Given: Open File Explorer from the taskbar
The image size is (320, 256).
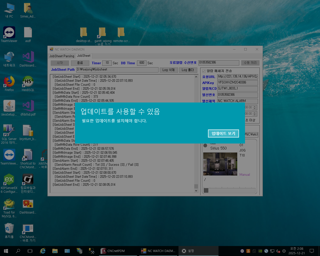Looking at the screenshot, I should pos(55,251).
